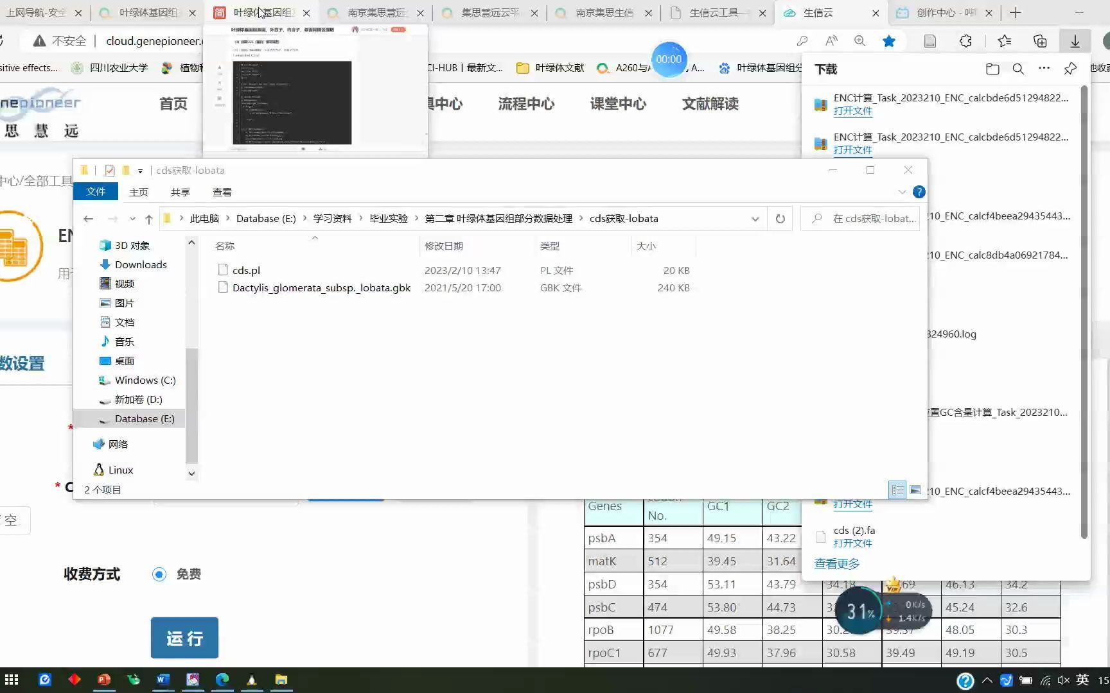The width and height of the screenshot is (1110, 693).
Task: Open 课堂中心 in website navigation
Action: 618,103
